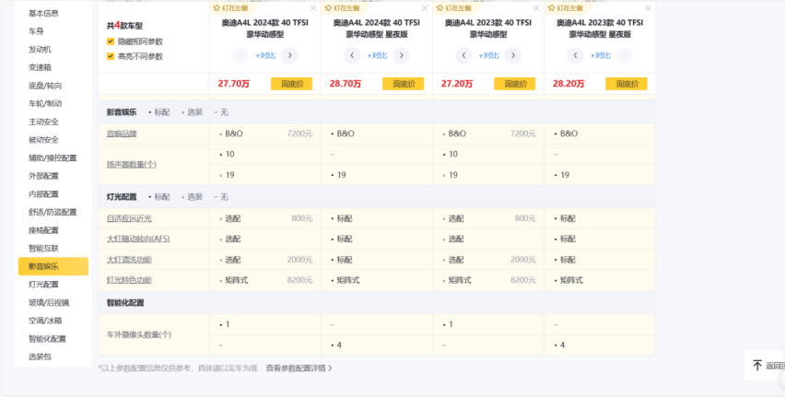785x397 pixels.
Task: Click left arrow under first 2024 A4L model
Action: [x=242, y=55]
